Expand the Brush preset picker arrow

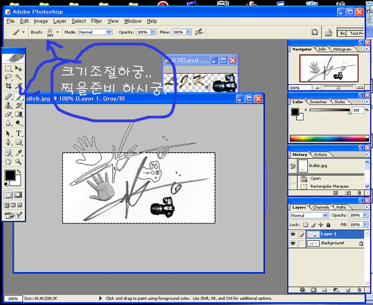[x=57, y=32]
